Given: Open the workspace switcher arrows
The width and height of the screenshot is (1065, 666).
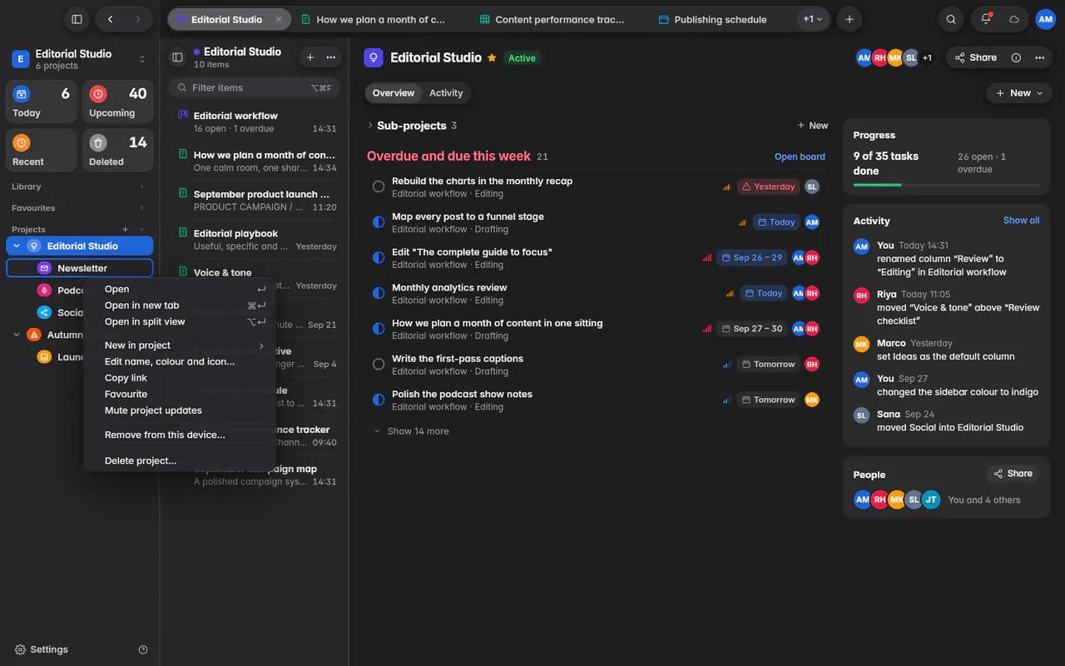Looking at the screenshot, I should pos(142,59).
